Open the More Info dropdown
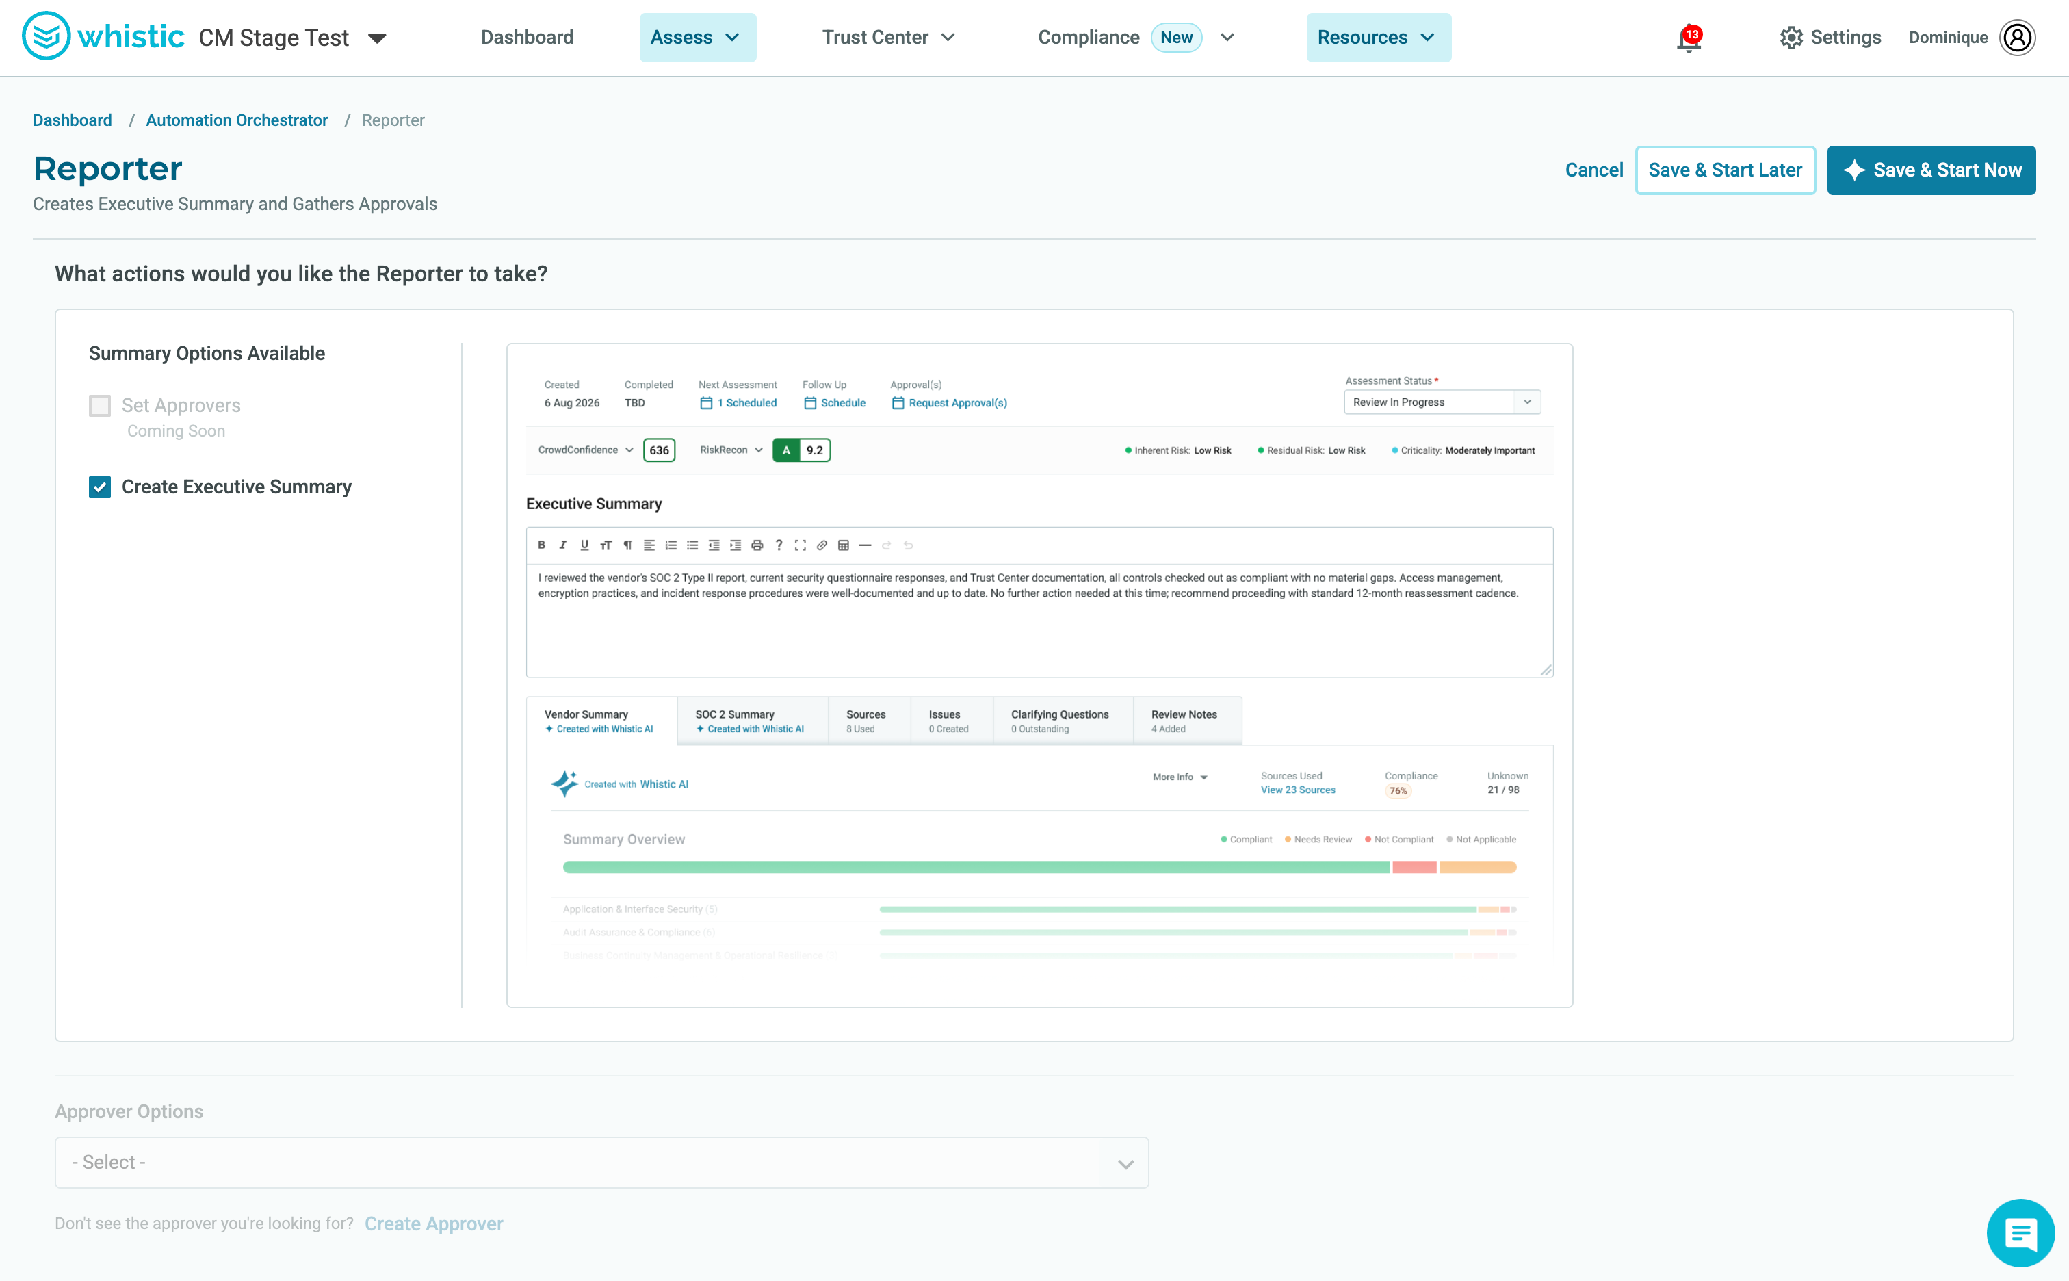 point(1180,777)
